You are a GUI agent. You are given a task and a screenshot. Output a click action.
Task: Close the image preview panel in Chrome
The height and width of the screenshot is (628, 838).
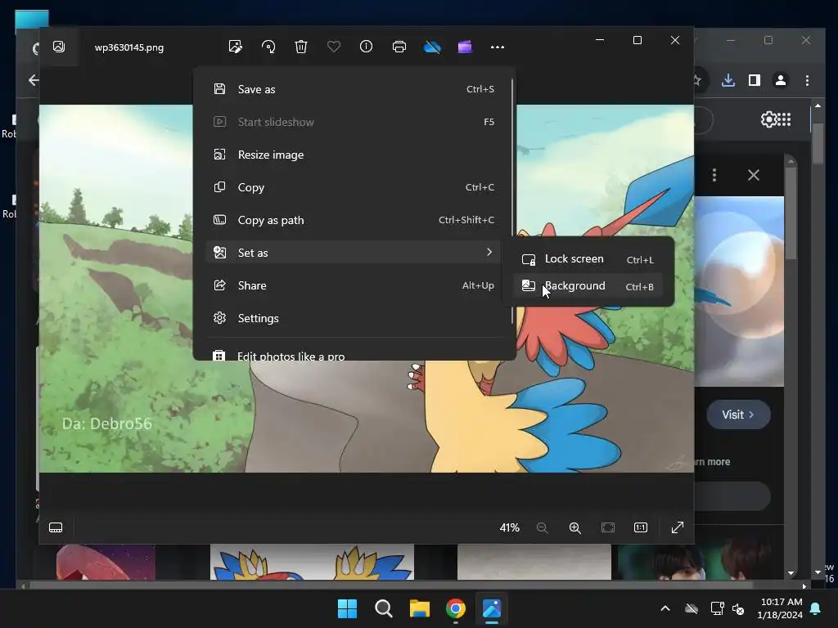754,175
